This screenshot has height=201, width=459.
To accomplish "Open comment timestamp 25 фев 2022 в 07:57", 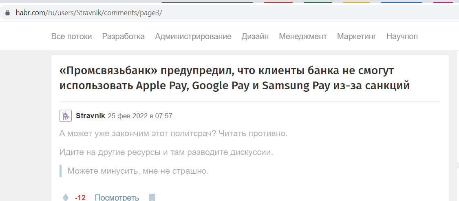I will coord(140,116).
